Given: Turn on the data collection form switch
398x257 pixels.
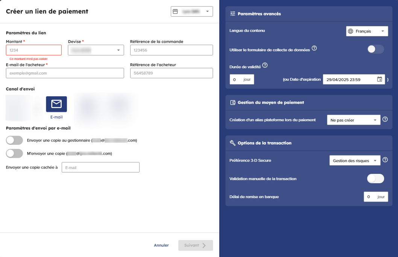Looking at the screenshot, I should pos(375,49).
